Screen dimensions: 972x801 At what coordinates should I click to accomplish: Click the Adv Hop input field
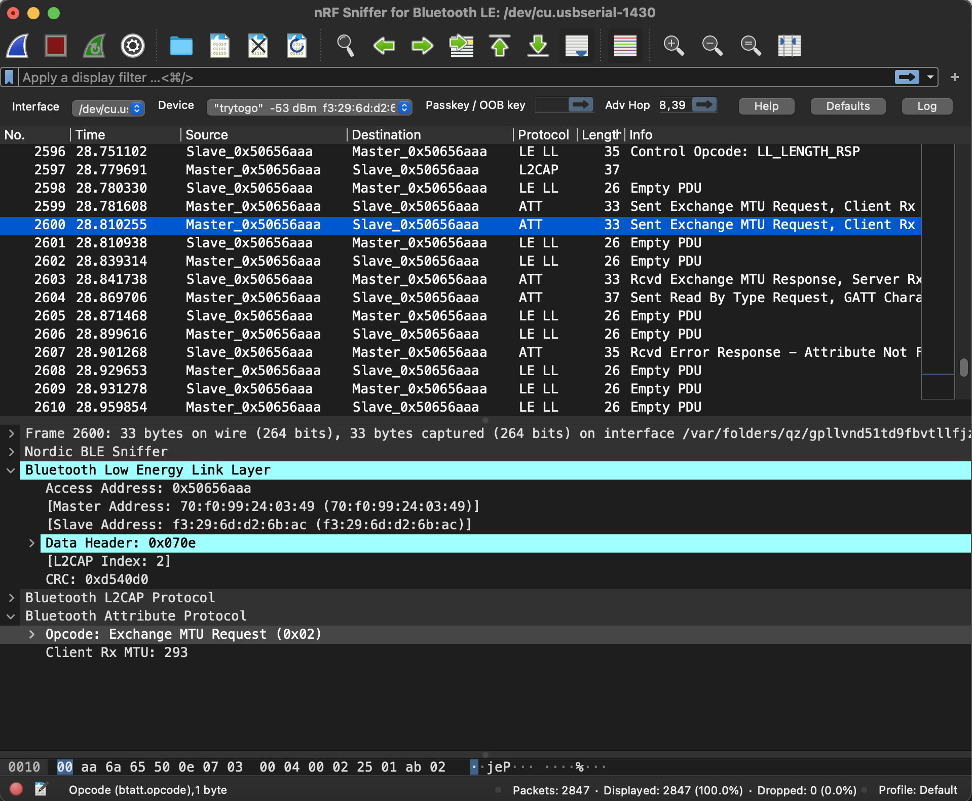coord(675,105)
